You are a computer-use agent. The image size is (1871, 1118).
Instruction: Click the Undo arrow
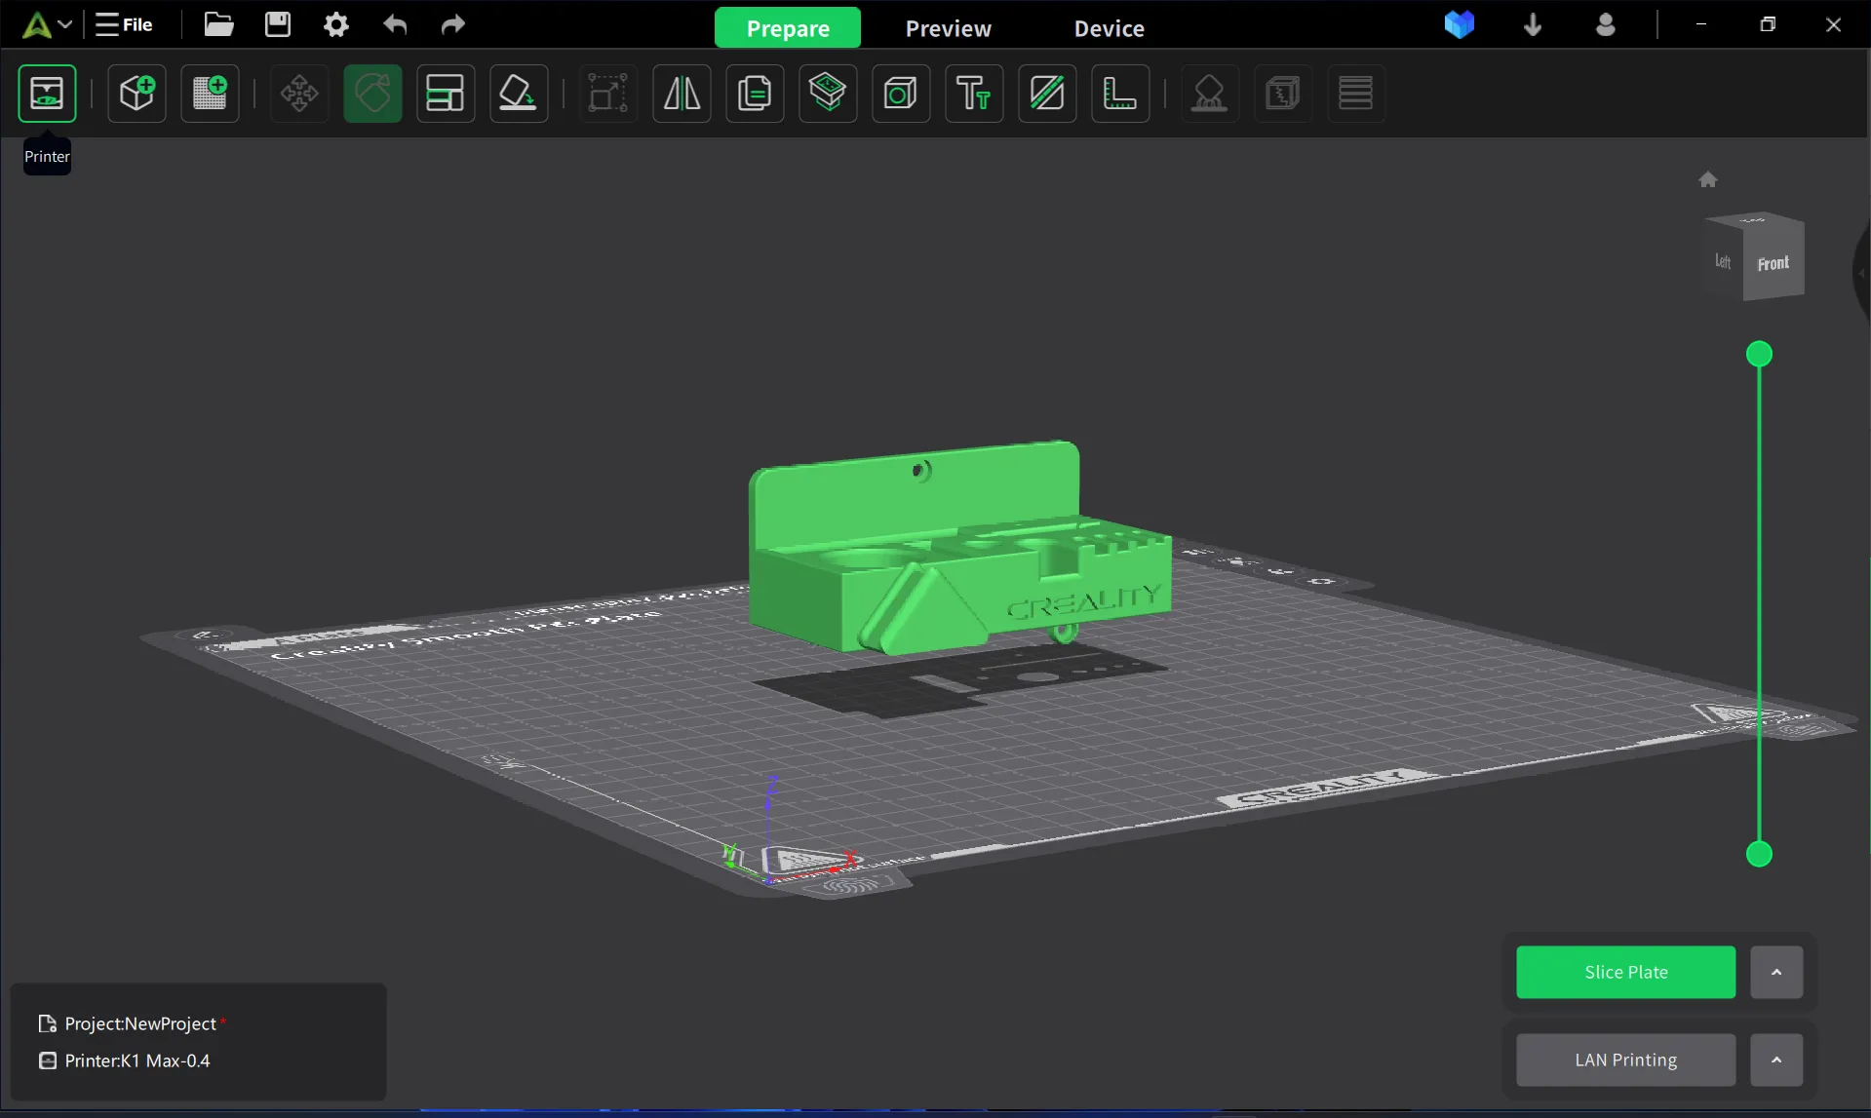[395, 24]
